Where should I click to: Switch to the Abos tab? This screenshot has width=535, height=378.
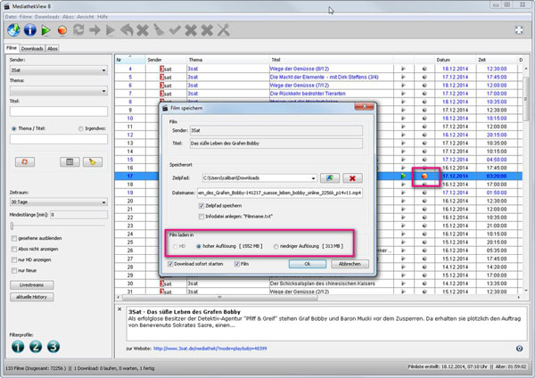pos(53,48)
